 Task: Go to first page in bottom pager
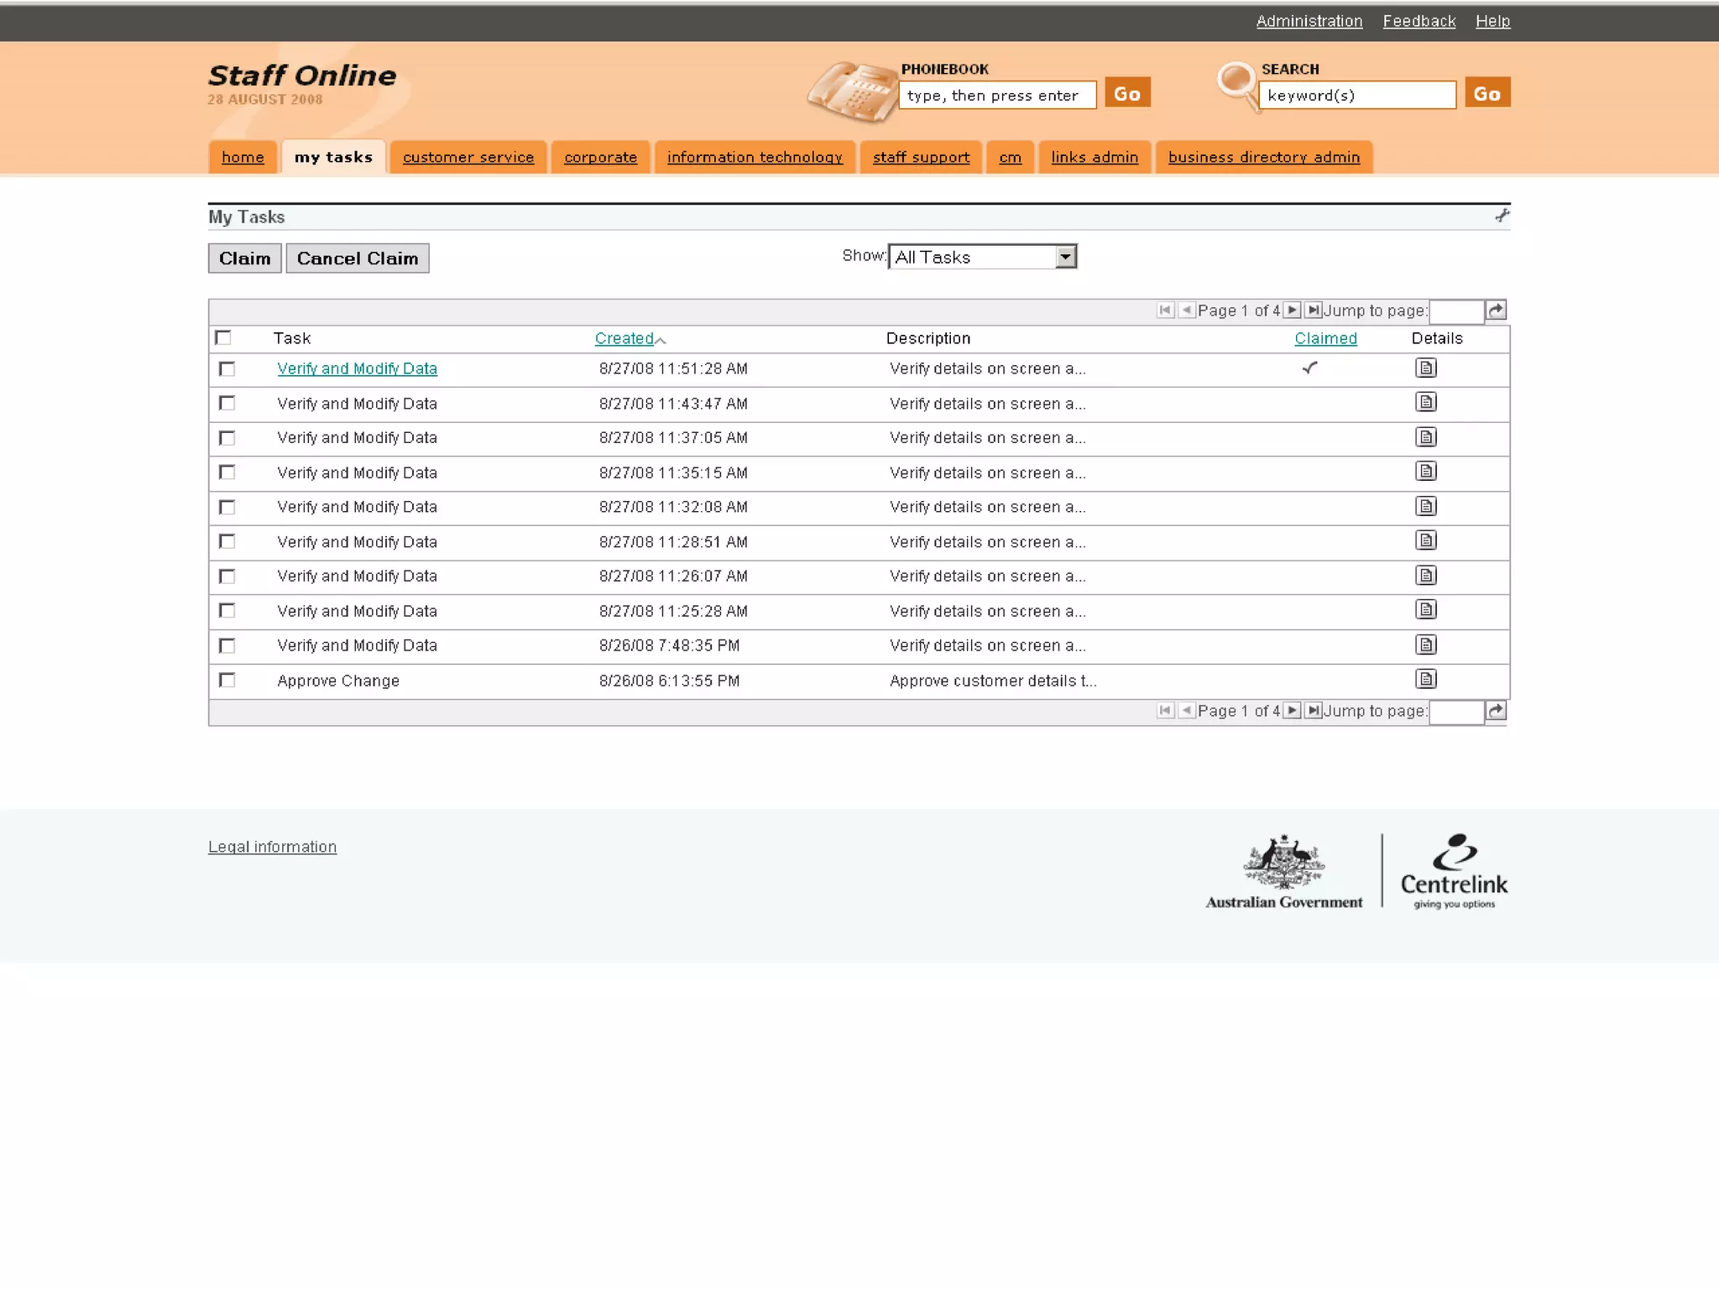point(1165,710)
